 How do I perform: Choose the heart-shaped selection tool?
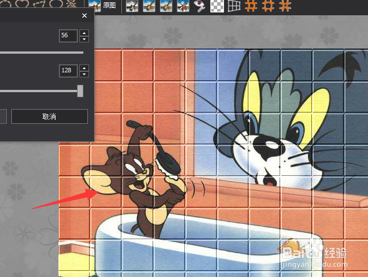point(22,3)
